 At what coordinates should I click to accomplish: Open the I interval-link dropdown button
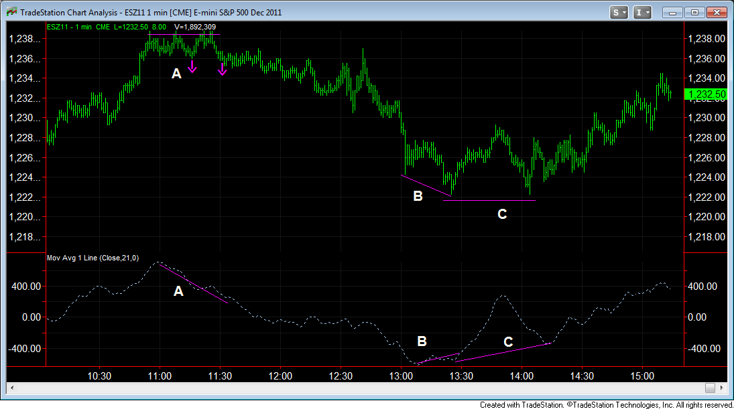pos(641,13)
